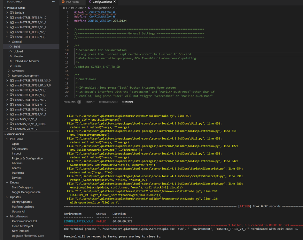
Task: Expand the env:BIGTREE_TFT43_V3_0 environment
Action: tap(7, 90)
